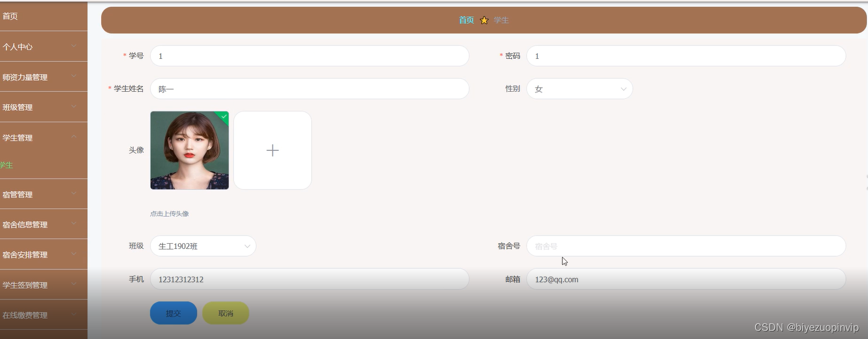Expand the 个人中心 sidebar section
The image size is (868, 339).
[43, 46]
